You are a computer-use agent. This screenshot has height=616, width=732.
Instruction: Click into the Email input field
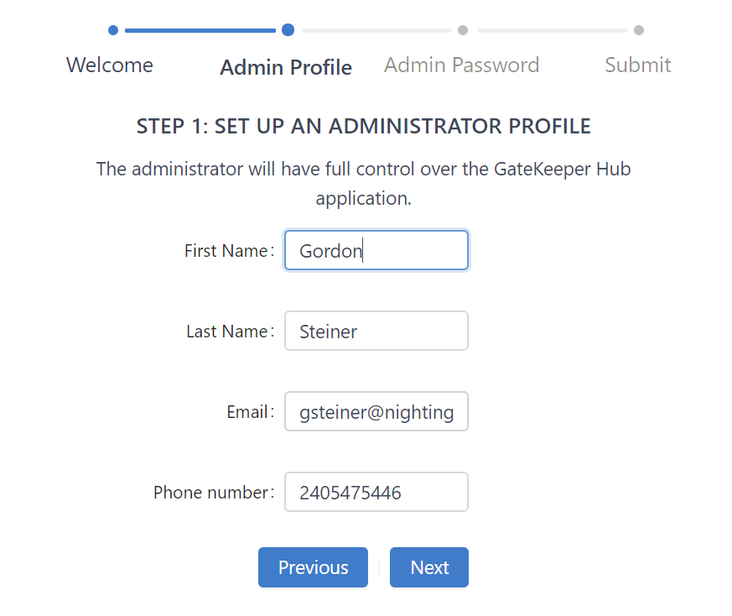(x=376, y=412)
